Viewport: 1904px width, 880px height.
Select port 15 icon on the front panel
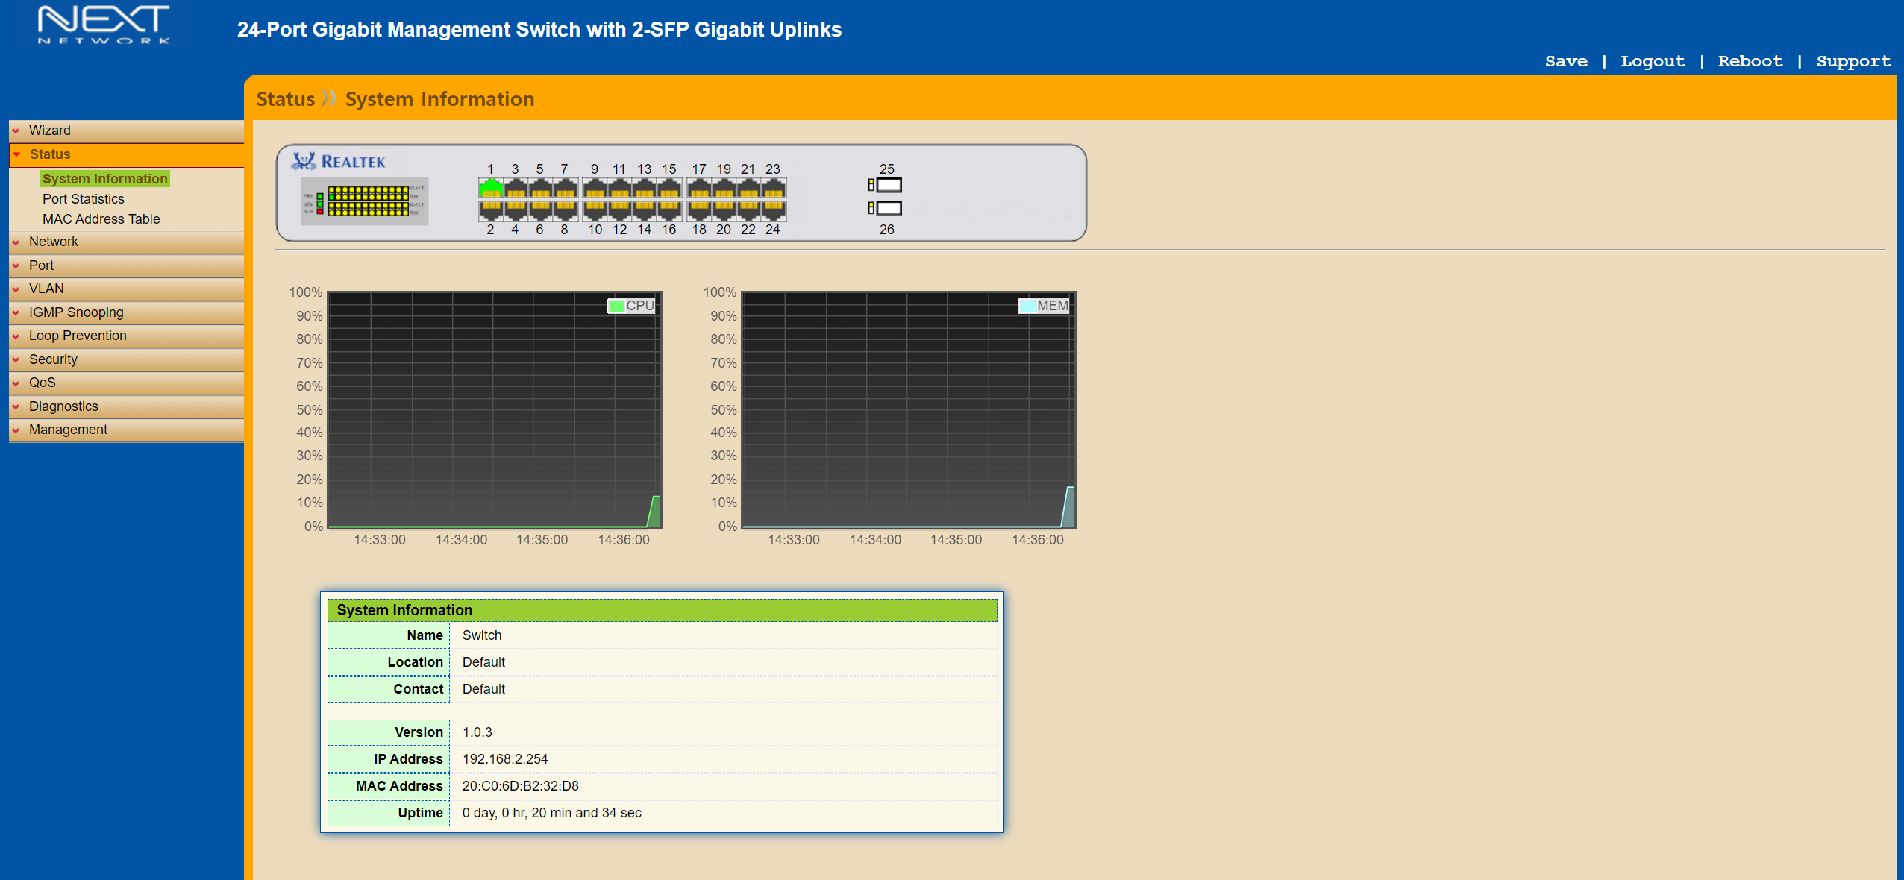point(669,188)
